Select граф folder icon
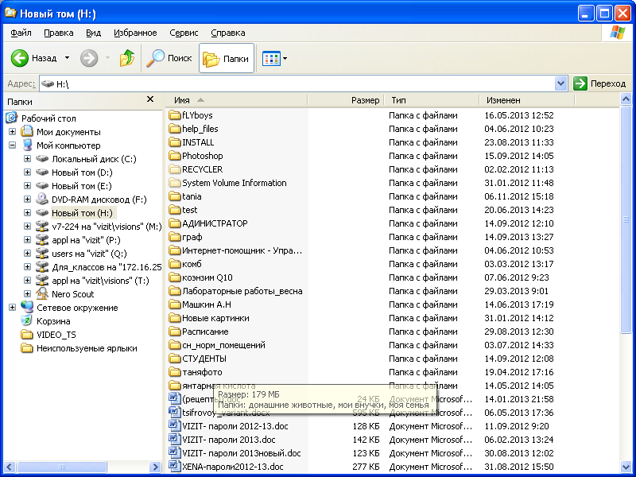The height and width of the screenshot is (477, 636). click(x=174, y=237)
